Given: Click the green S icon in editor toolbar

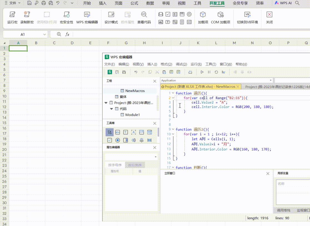Looking at the screenshot, I should [x=110, y=72].
